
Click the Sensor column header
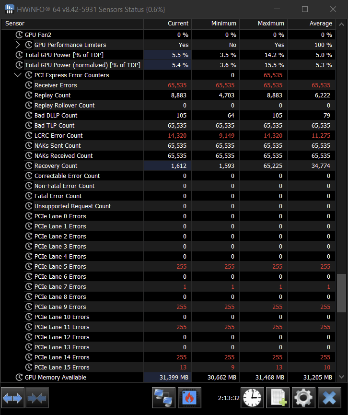72,24
